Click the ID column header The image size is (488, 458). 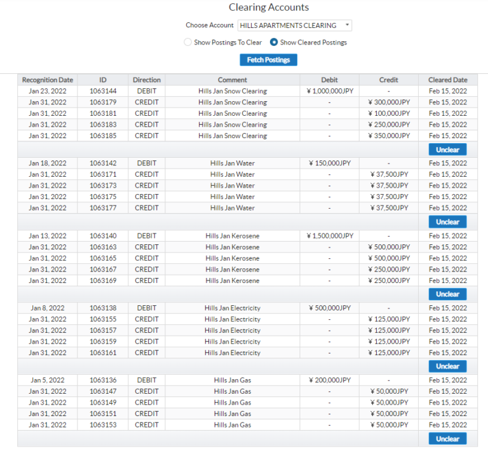click(103, 80)
